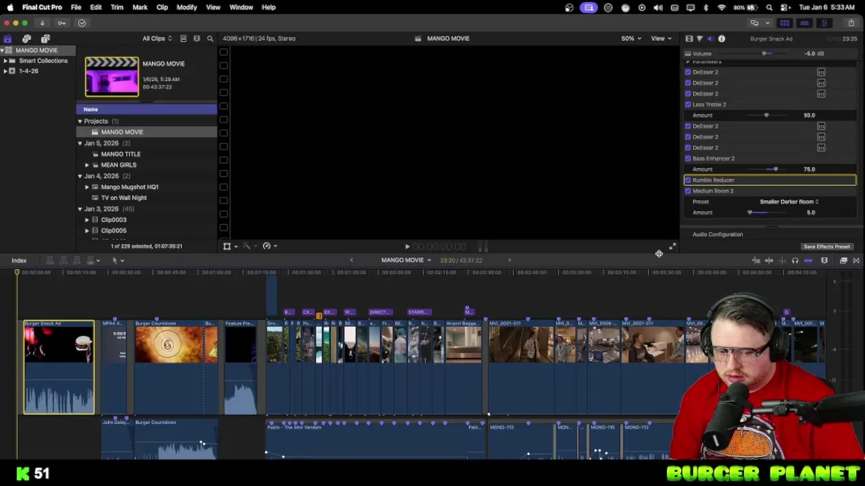Play the viewer from the play button
The image size is (865, 486).
click(407, 247)
